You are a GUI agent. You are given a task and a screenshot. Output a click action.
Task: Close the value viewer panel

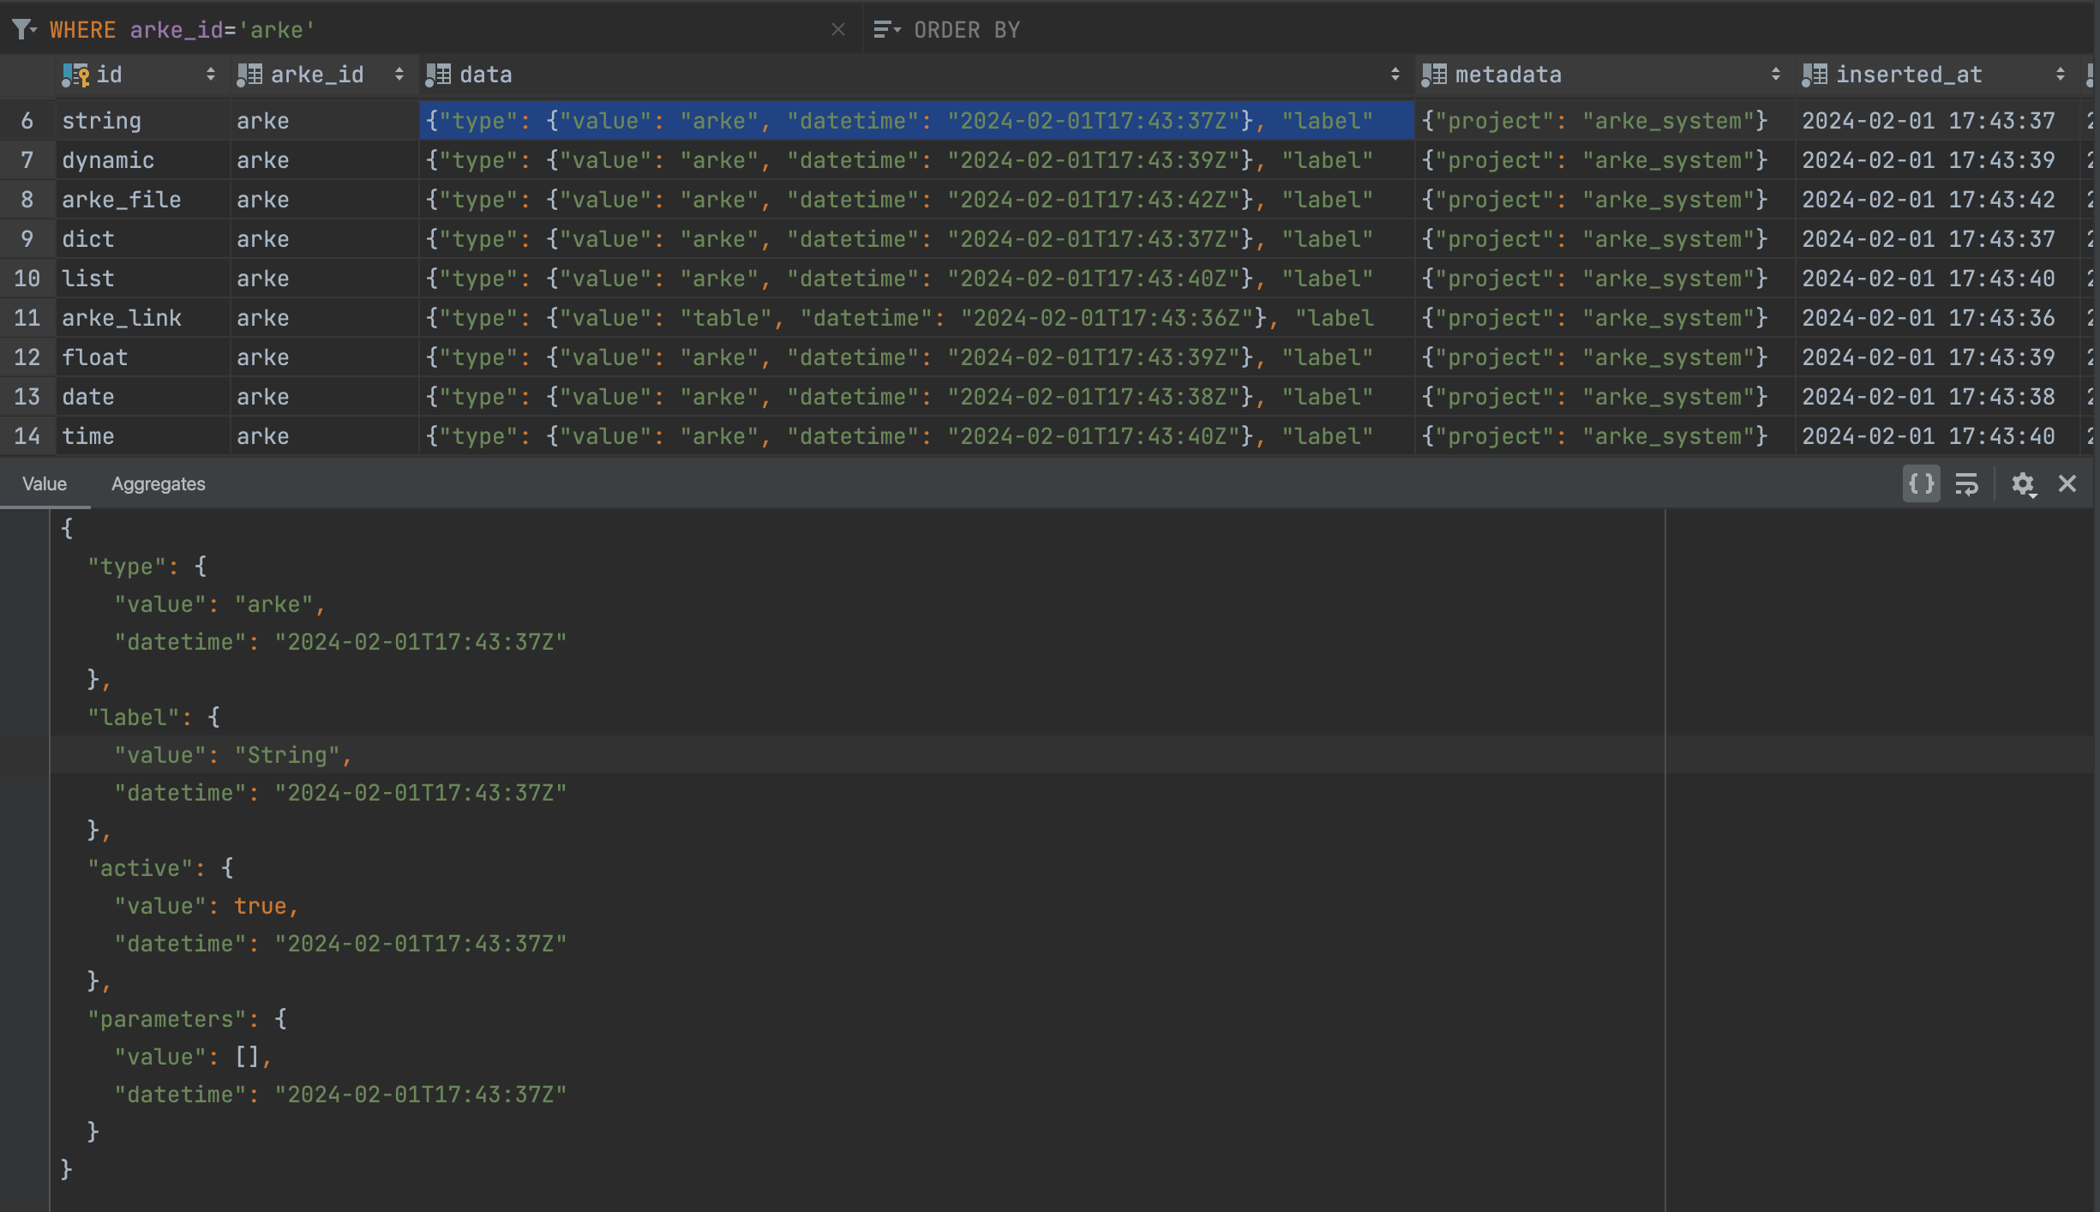[2068, 483]
